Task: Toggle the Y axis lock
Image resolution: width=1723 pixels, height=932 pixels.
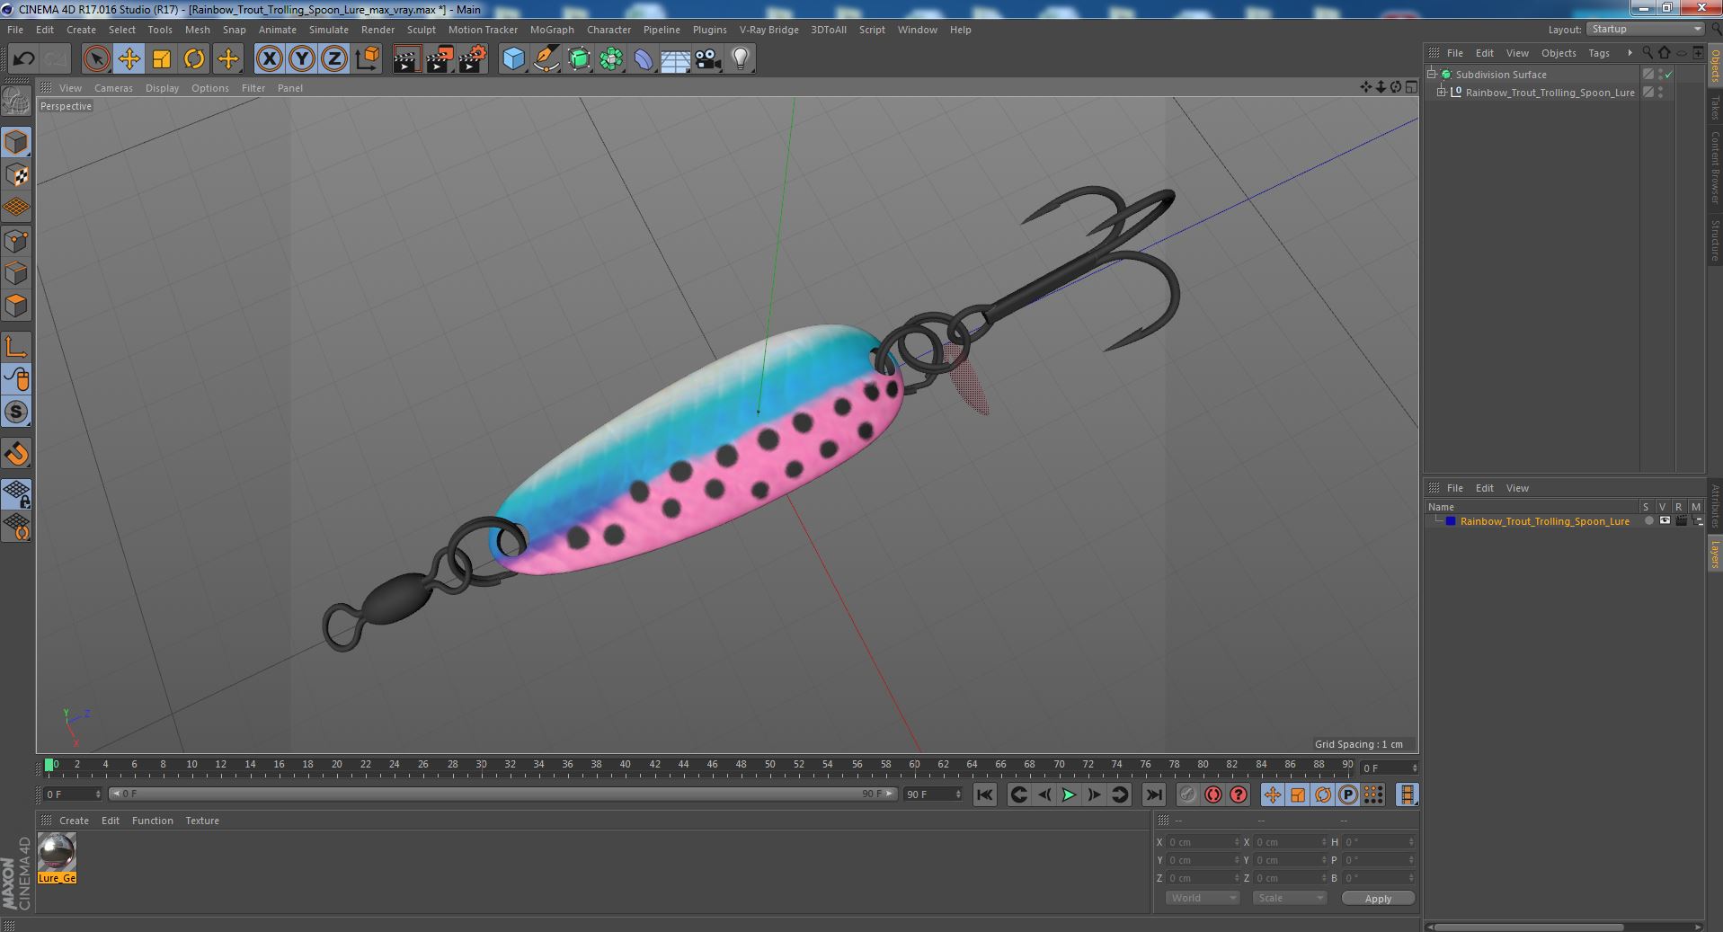Action: (x=302, y=59)
